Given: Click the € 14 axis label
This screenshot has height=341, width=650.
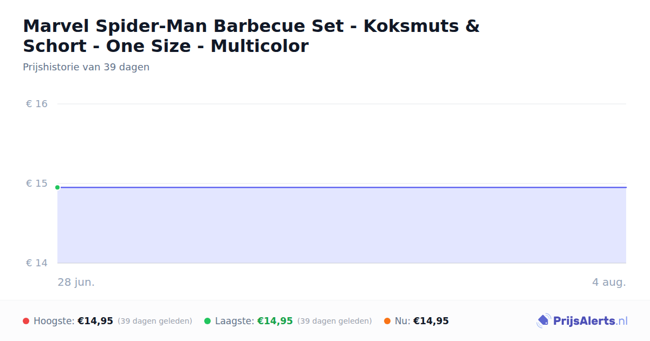Looking at the screenshot, I should (37, 263).
